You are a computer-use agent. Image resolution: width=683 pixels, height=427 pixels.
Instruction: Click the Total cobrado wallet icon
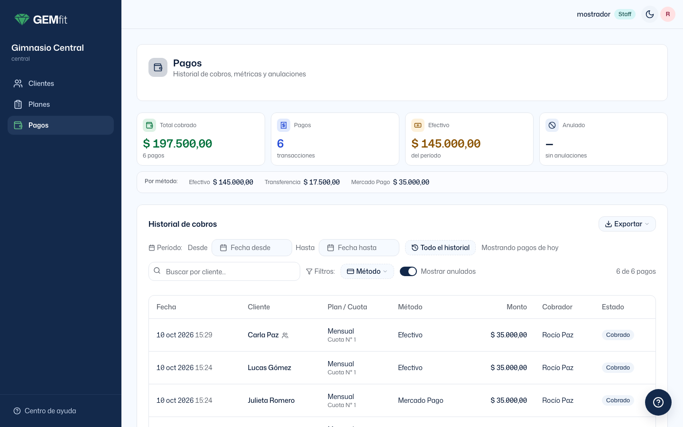click(x=149, y=125)
